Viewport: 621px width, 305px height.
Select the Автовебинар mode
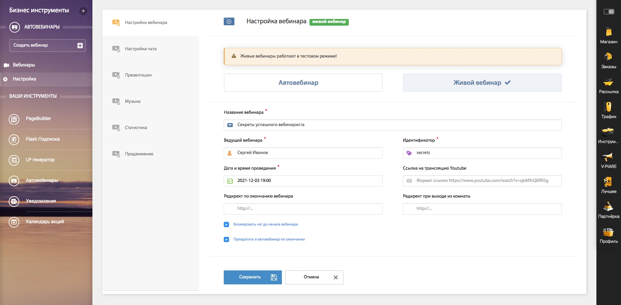pos(303,82)
